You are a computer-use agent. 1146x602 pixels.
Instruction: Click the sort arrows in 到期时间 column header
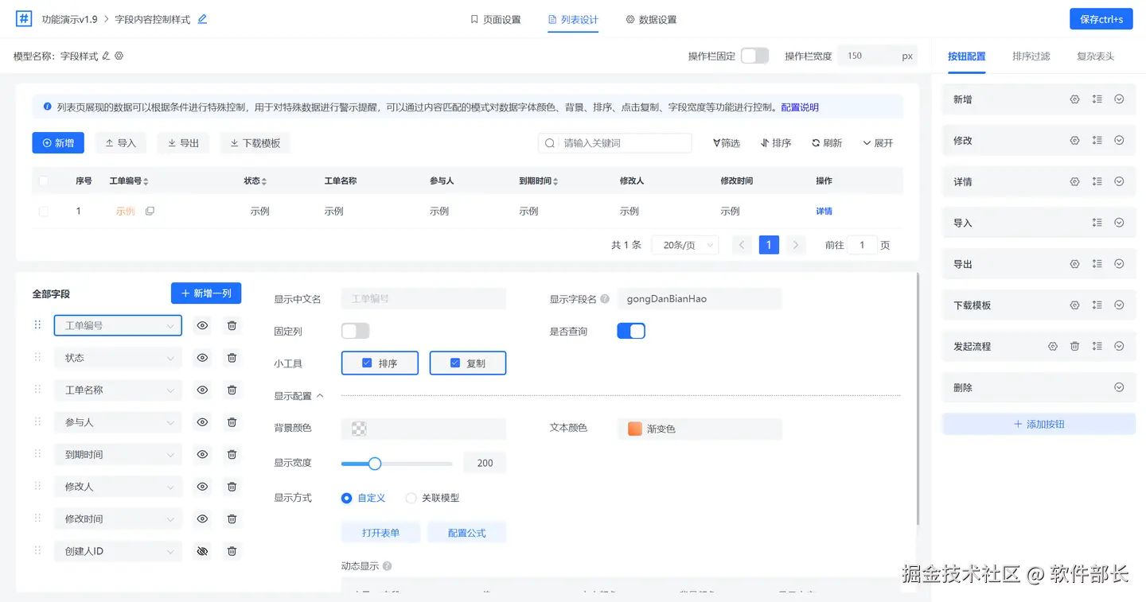(555, 181)
